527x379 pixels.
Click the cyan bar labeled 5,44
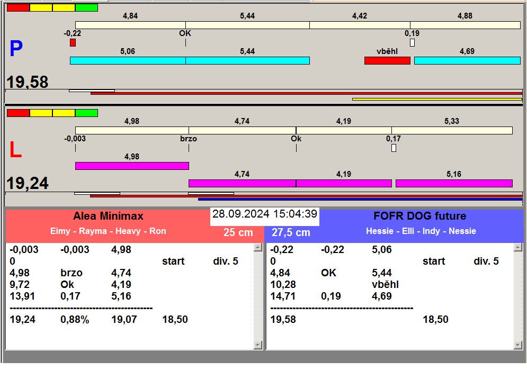(x=248, y=60)
